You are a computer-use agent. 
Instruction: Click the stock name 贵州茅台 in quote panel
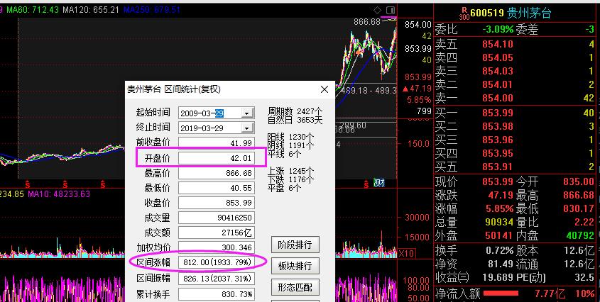(529, 13)
